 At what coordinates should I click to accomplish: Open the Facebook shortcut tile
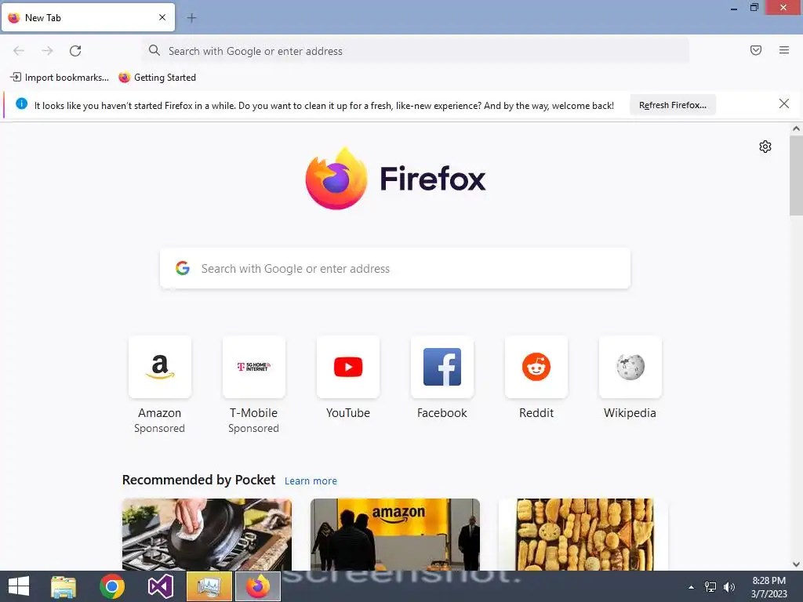pyautogui.click(x=442, y=367)
